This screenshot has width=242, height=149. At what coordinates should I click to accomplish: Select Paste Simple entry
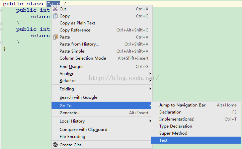[x=102, y=51]
